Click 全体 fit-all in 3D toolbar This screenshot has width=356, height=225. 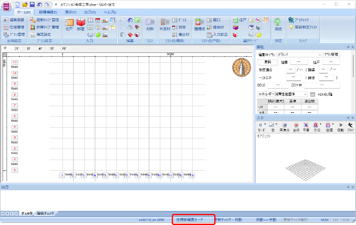pyautogui.click(x=296, y=127)
